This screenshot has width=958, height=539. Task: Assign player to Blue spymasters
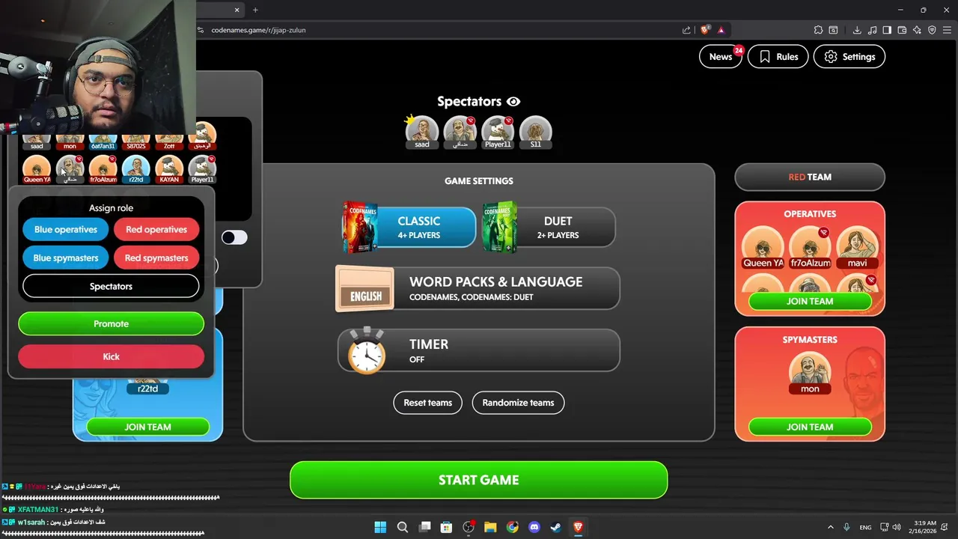pyautogui.click(x=66, y=258)
